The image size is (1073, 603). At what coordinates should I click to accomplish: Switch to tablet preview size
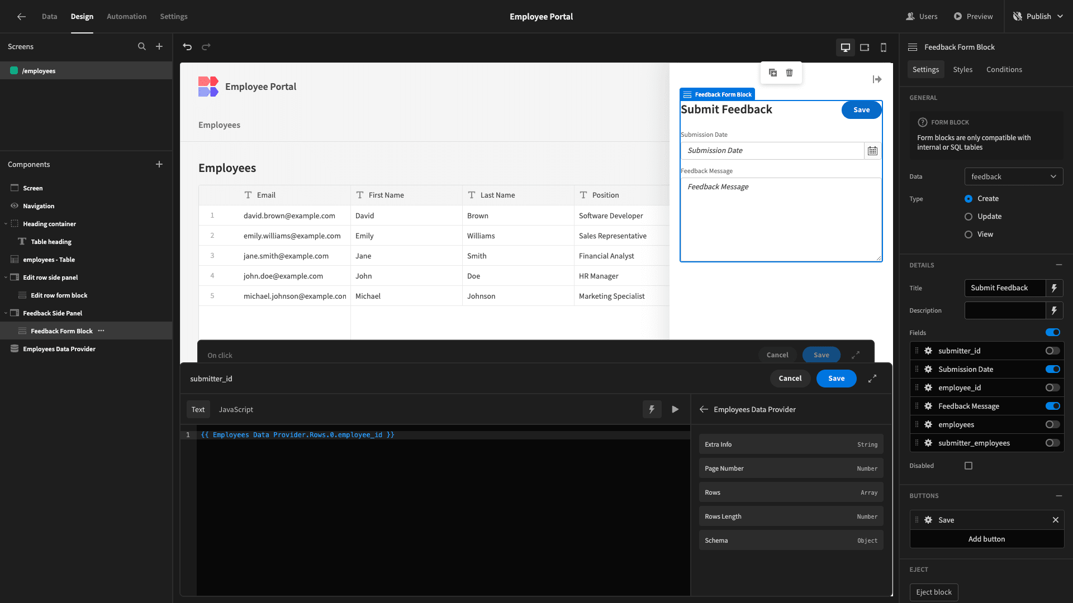tap(865, 47)
